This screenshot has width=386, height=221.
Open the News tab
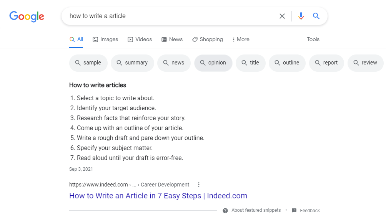coord(172,39)
